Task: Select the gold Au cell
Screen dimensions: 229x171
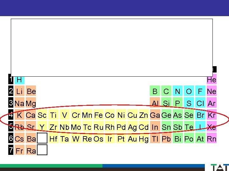Action: (132, 138)
